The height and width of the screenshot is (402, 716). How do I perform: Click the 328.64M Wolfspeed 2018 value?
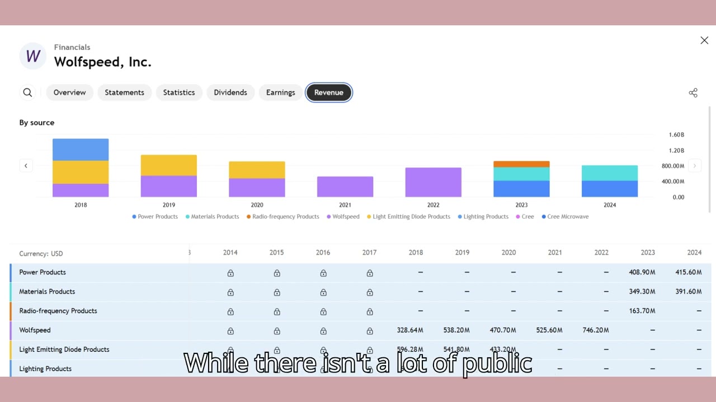pos(410,330)
